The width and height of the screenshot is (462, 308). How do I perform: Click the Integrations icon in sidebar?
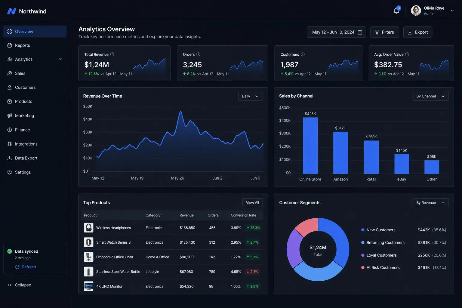tap(10, 144)
